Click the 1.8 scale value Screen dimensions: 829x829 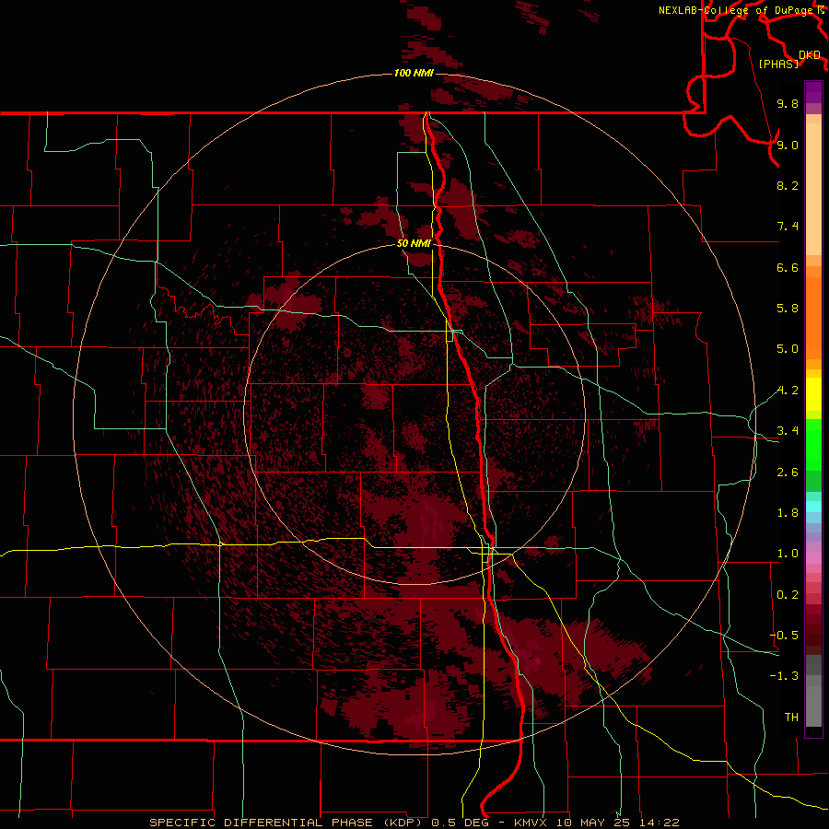(788, 513)
